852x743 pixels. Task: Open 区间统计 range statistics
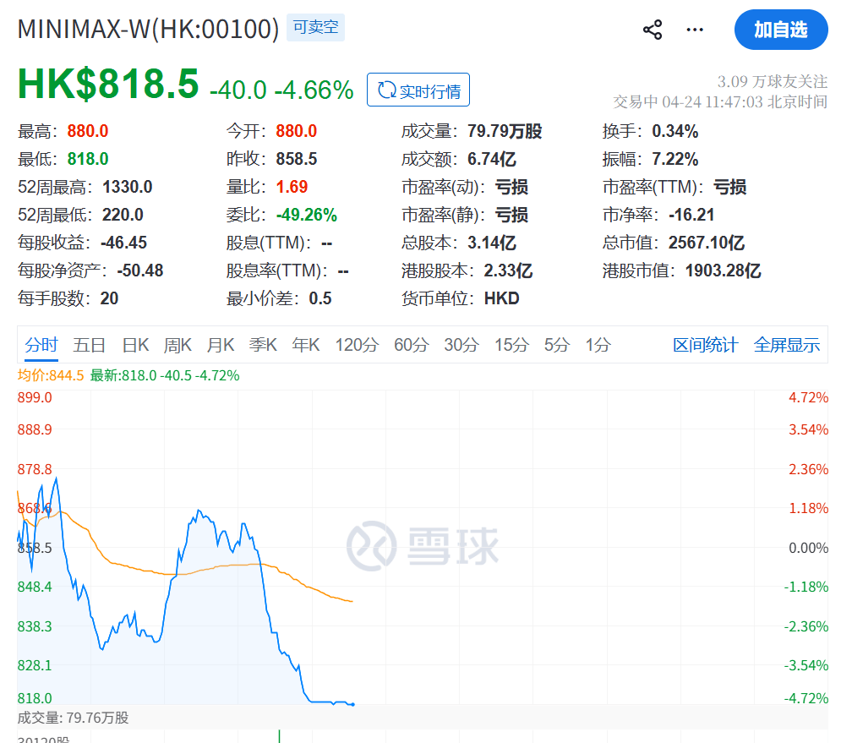click(705, 345)
